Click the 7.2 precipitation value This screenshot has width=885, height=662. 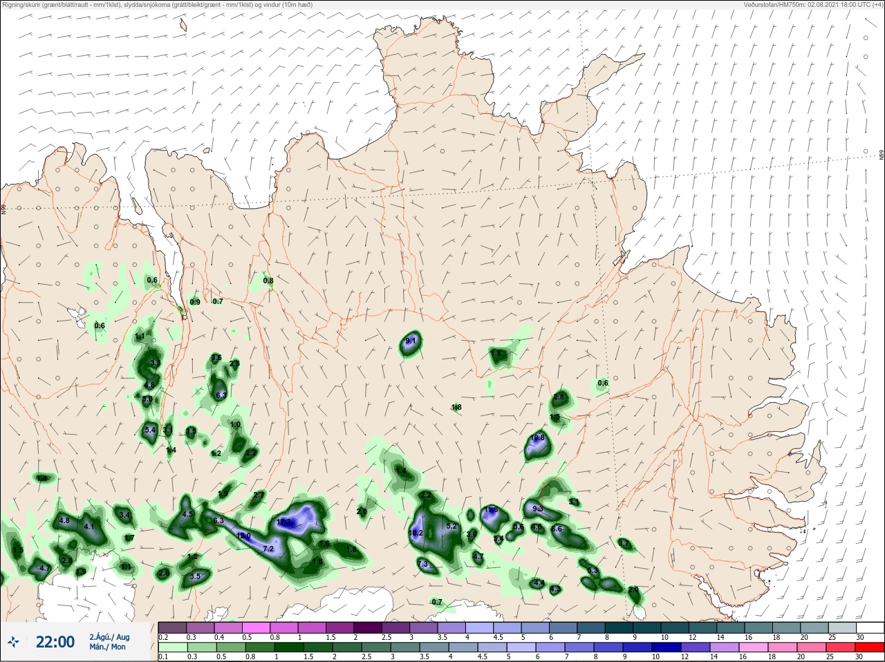pyautogui.click(x=269, y=549)
